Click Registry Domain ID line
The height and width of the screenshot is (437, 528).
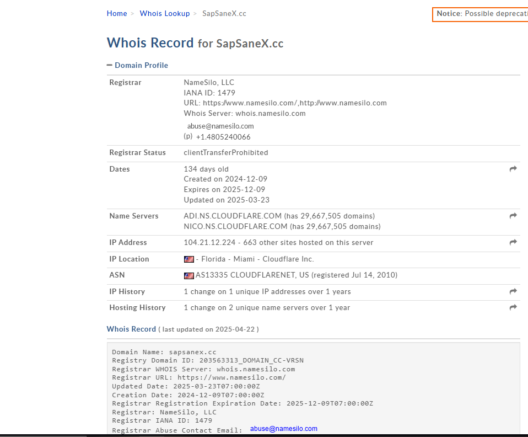[208, 360]
